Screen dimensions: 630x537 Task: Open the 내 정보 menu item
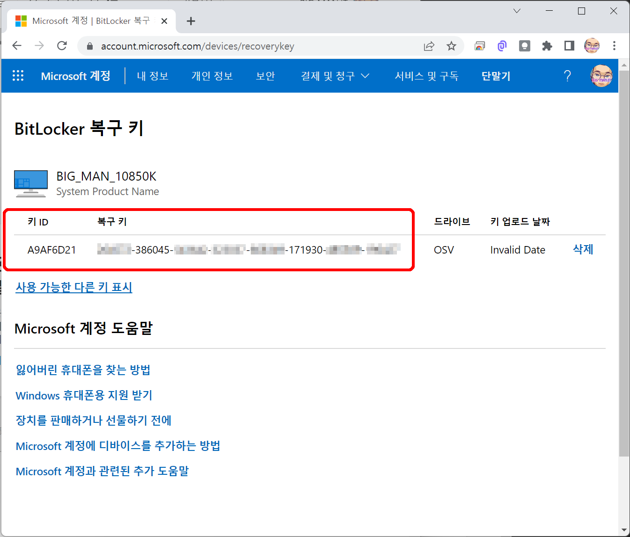coord(153,76)
